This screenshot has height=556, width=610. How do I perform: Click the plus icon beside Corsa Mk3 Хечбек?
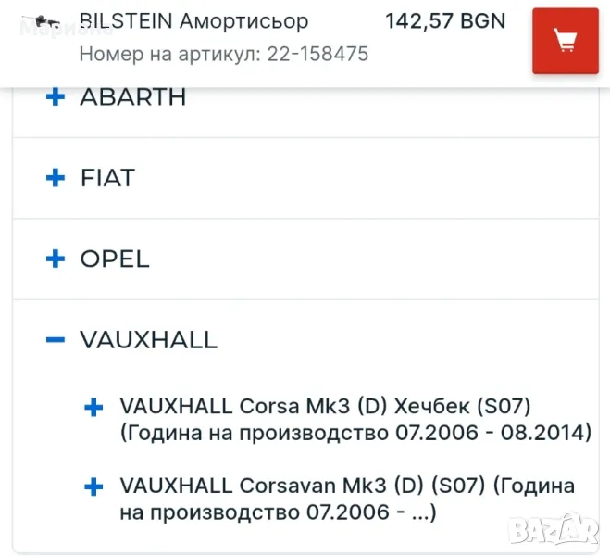click(x=93, y=407)
